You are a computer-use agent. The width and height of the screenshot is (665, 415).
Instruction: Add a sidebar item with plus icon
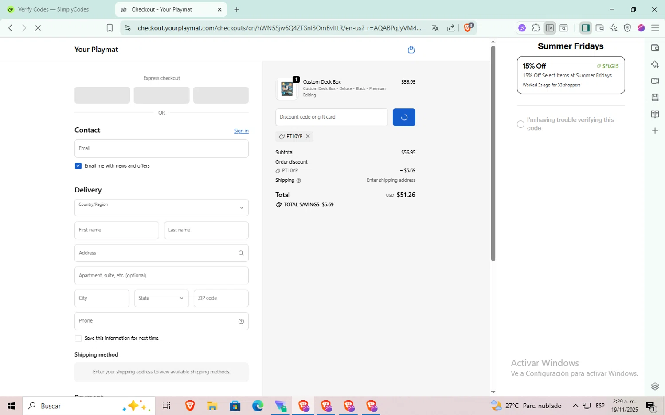click(655, 131)
